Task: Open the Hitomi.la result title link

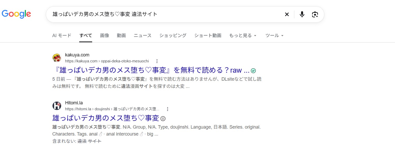Action: (x=106, y=118)
